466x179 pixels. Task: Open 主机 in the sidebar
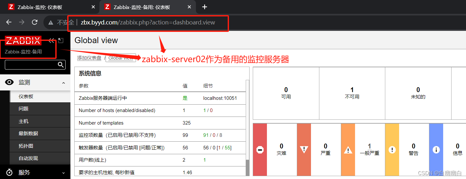point(40,121)
